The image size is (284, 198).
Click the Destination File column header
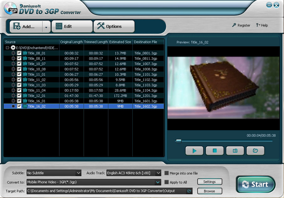pyautogui.click(x=148, y=42)
